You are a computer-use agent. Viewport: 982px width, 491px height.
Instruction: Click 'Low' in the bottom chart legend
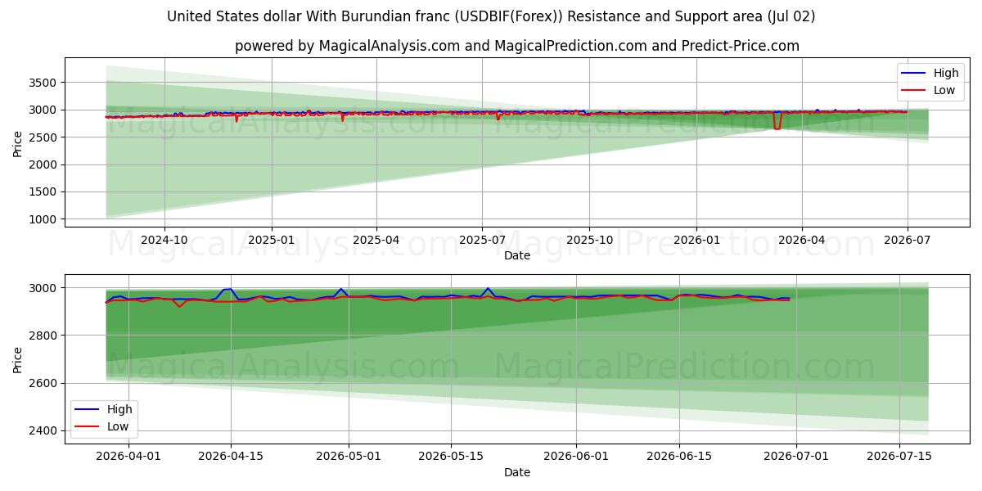pyautogui.click(x=119, y=426)
